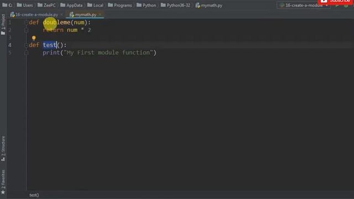Click the python file icon on mymath.py tab
This screenshot has width=354, height=199.
(x=72, y=15)
